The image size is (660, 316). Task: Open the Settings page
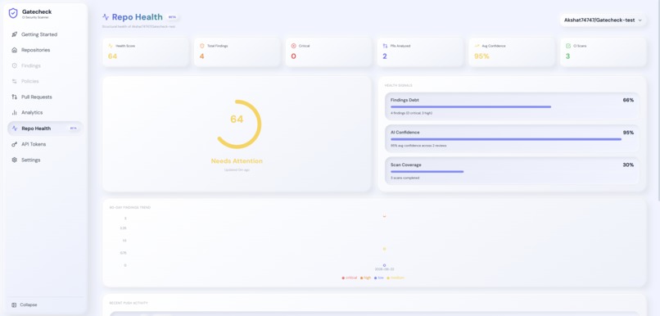coord(45,160)
